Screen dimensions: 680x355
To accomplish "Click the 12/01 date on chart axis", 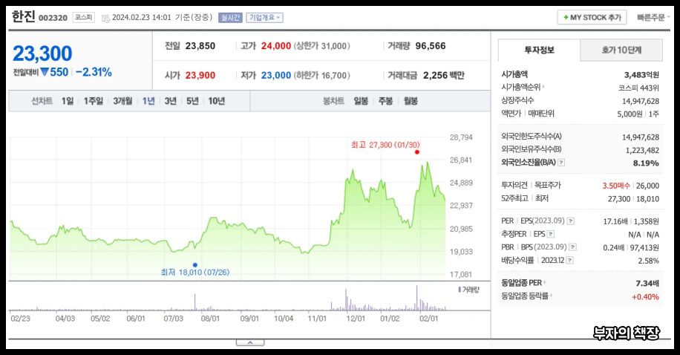I will click(356, 319).
